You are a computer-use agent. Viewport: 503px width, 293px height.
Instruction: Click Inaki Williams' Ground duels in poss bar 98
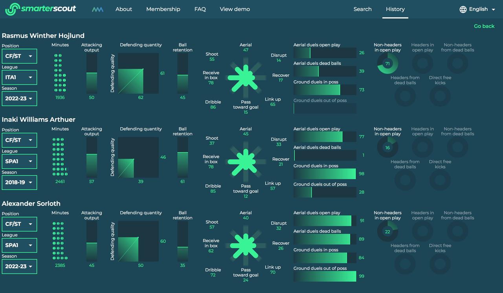[x=325, y=174]
